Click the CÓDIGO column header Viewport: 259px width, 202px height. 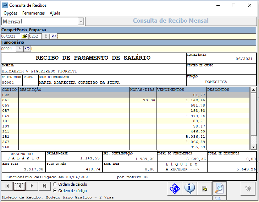point(9,90)
